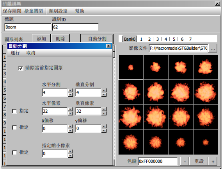Switch to bank tab 1
222x169 pixels.
(x=141, y=39)
